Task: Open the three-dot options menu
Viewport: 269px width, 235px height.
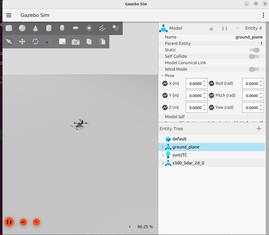Action: pos(263,15)
